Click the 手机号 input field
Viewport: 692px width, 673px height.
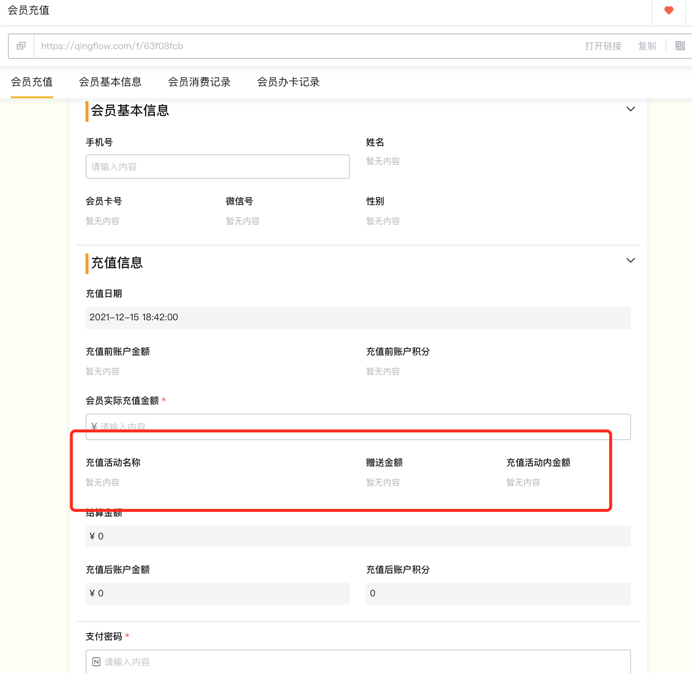tap(217, 167)
